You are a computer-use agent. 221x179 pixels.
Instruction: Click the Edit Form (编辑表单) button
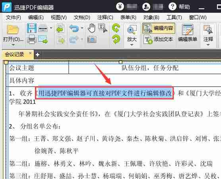coord(188,33)
